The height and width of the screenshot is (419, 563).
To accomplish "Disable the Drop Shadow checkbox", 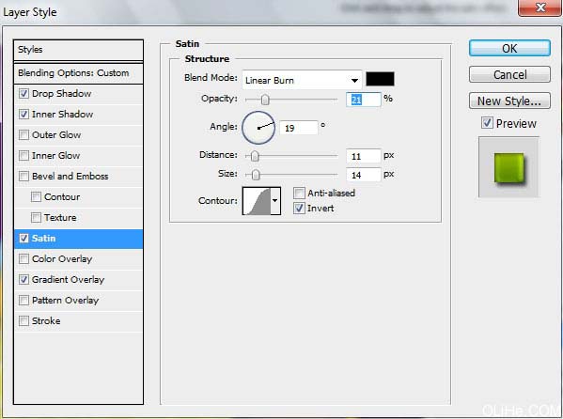I will point(23,94).
